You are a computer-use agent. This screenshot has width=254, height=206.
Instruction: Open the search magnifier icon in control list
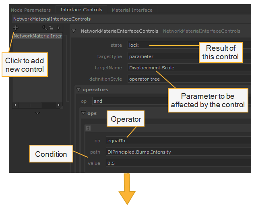tap(45, 28)
